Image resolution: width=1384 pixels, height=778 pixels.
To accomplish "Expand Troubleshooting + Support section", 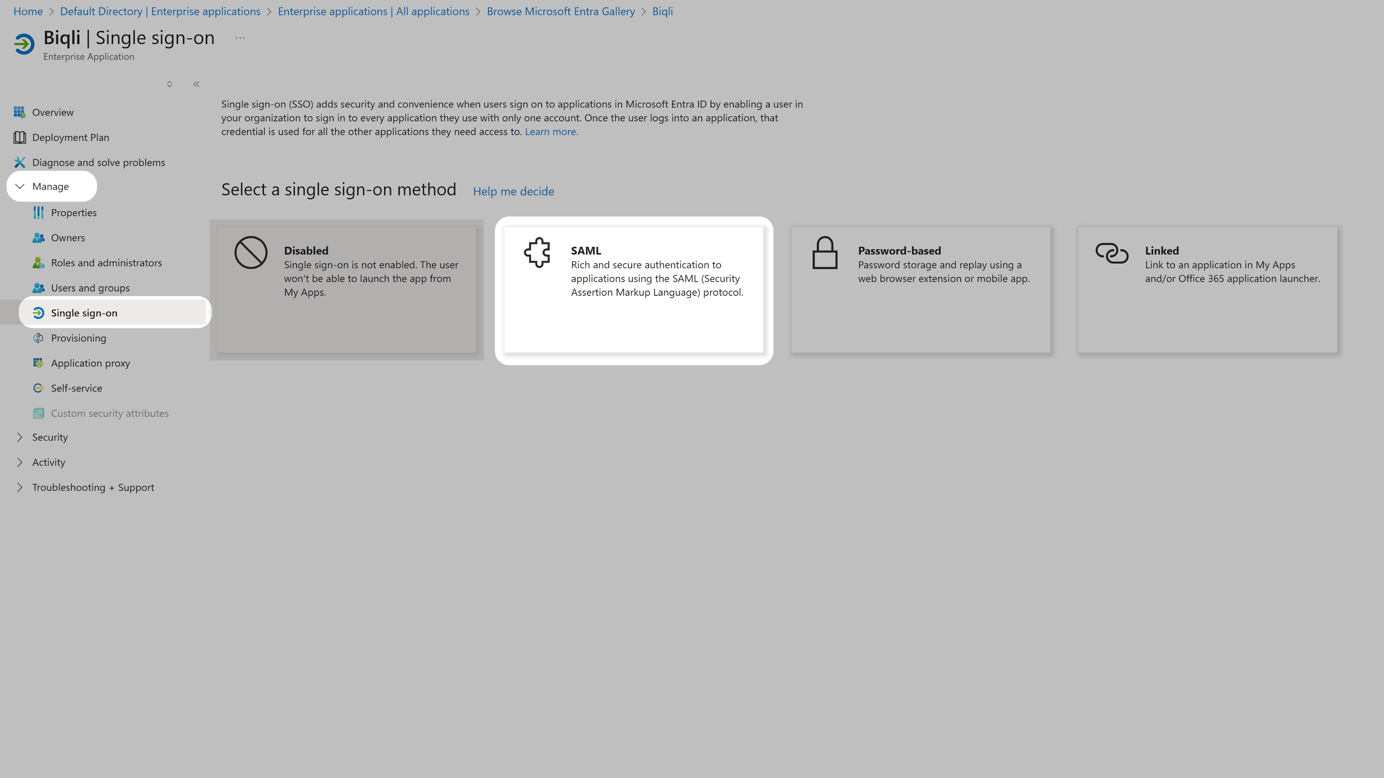I will click(20, 488).
